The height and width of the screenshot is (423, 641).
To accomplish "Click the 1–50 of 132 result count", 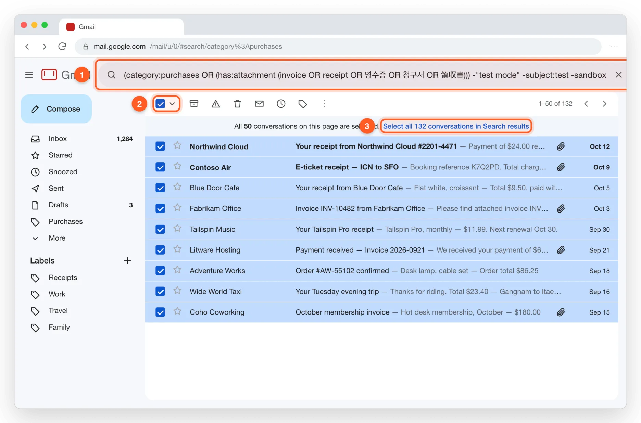I will point(555,104).
